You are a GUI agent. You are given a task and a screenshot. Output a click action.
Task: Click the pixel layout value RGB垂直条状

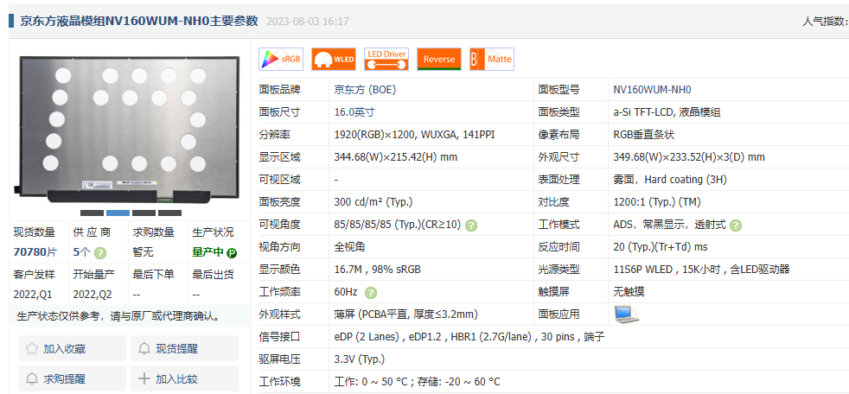tap(644, 135)
